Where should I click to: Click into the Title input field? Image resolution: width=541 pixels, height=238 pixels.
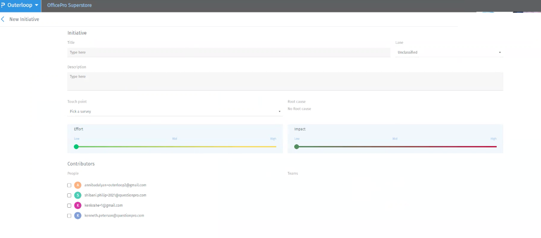coord(228,52)
